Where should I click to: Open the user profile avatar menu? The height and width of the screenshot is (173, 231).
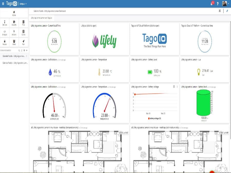[225, 4]
